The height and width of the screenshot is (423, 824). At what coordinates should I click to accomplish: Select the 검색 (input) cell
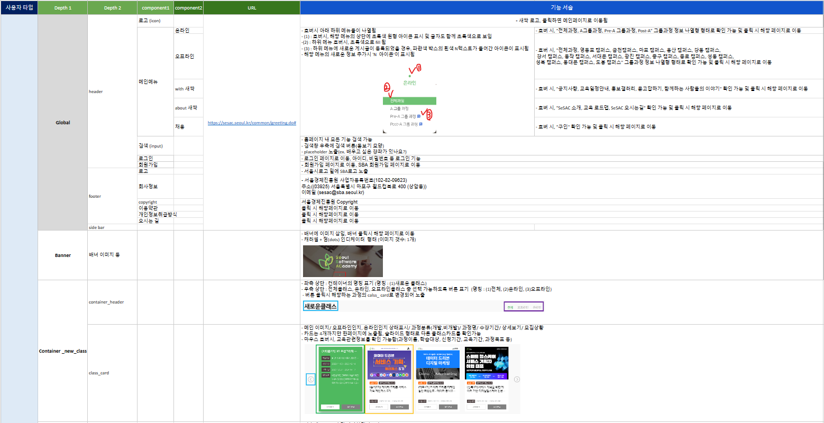click(155, 145)
